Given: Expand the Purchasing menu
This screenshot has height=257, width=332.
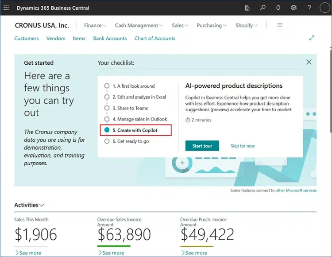Looking at the screenshot, I should click(x=212, y=25).
